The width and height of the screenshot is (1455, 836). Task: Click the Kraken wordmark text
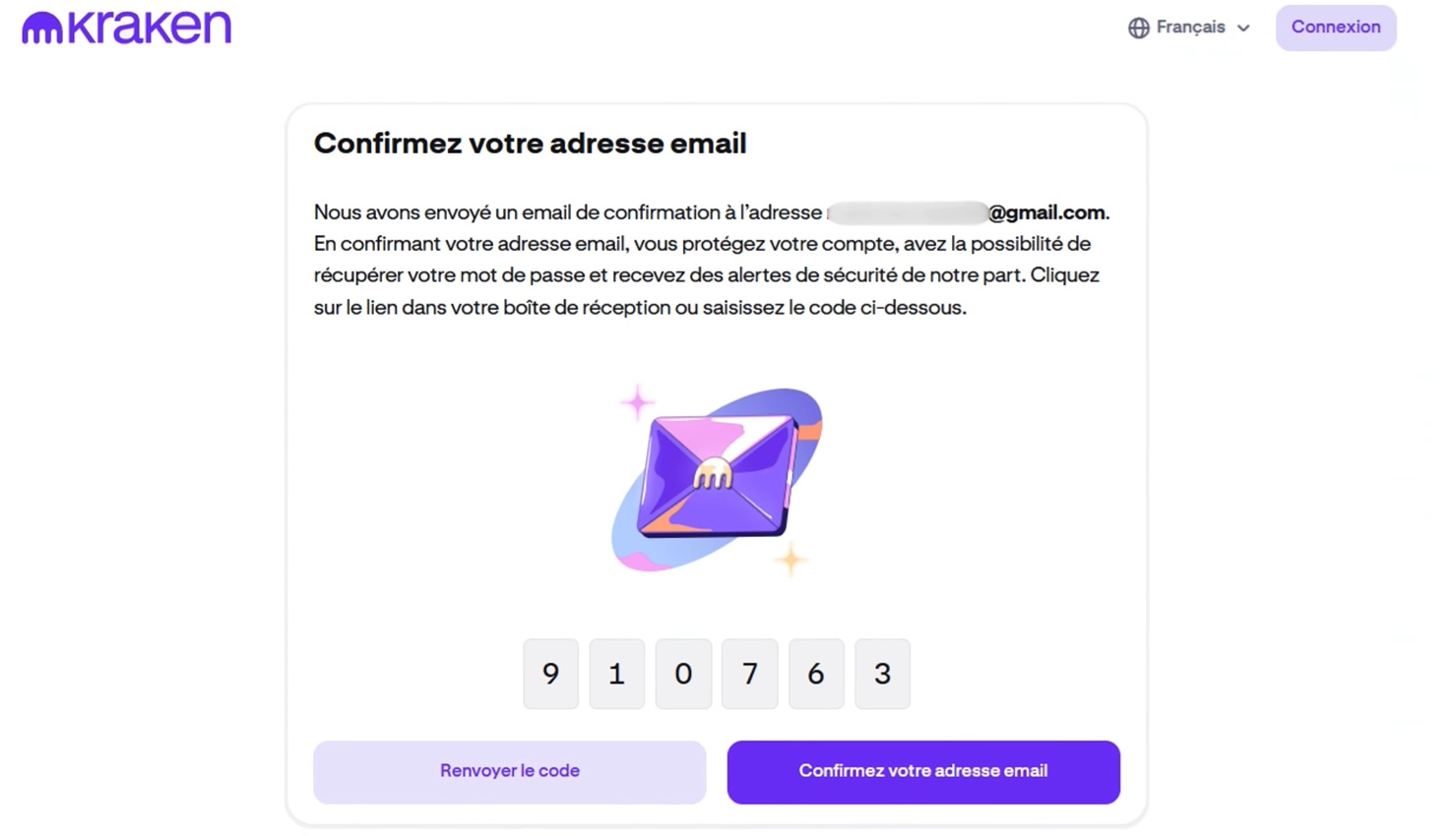coord(151,27)
